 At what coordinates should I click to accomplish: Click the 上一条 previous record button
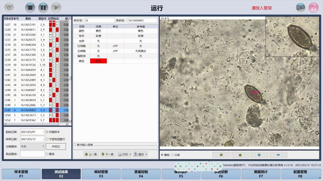pos(91,154)
